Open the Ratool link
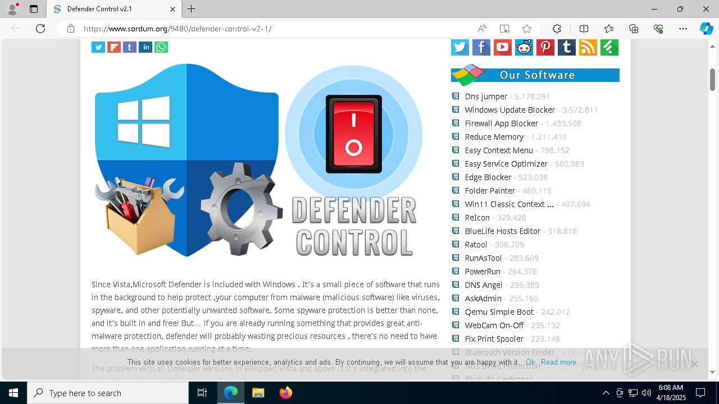This screenshot has height=404, width=719. [476, 245]
